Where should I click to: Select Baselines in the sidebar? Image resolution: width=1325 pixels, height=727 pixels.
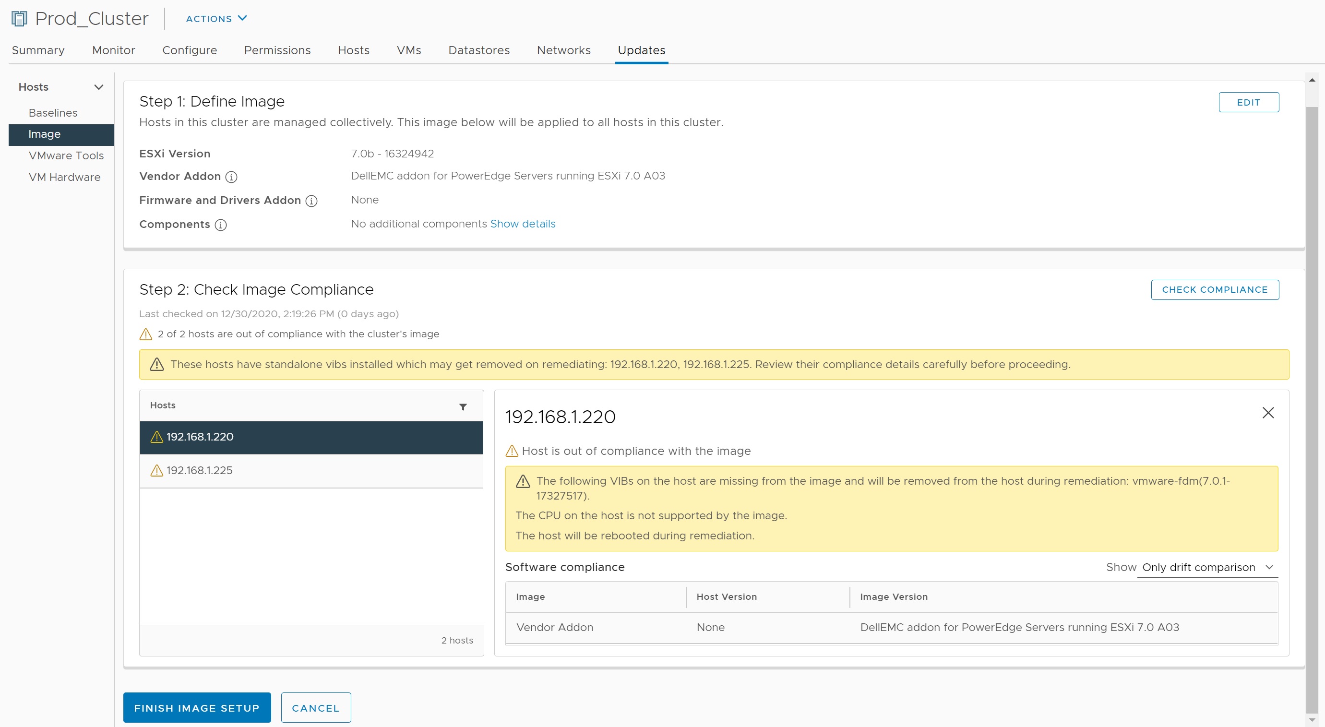pos(53,113)
